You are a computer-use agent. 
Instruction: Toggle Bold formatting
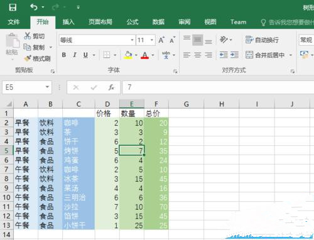pyautogui.click(x=64, y=55)
